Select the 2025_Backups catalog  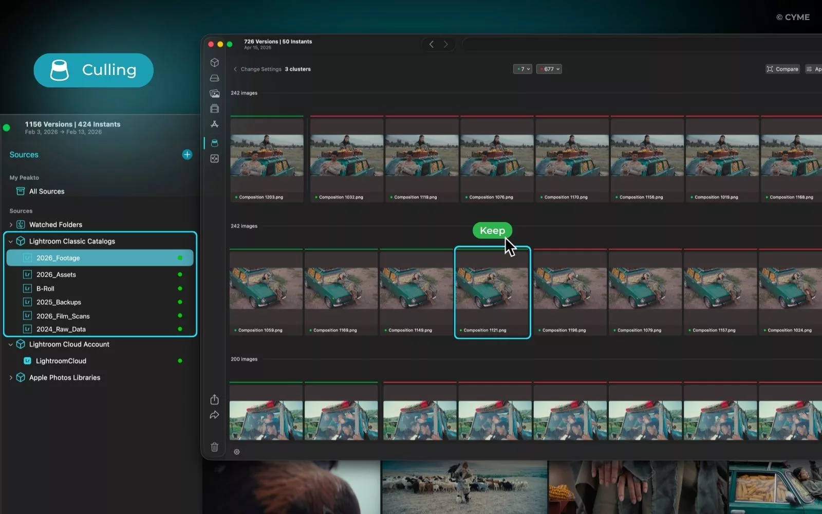(x=59, y=302)
